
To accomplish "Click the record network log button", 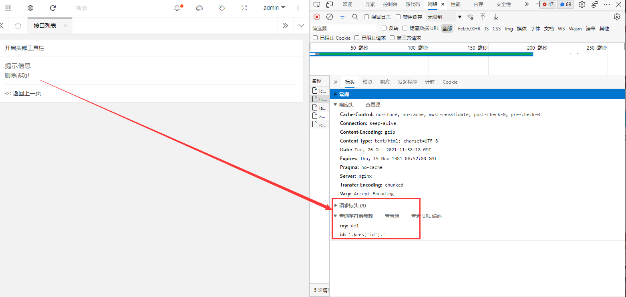I will click(x=317, y=17).
